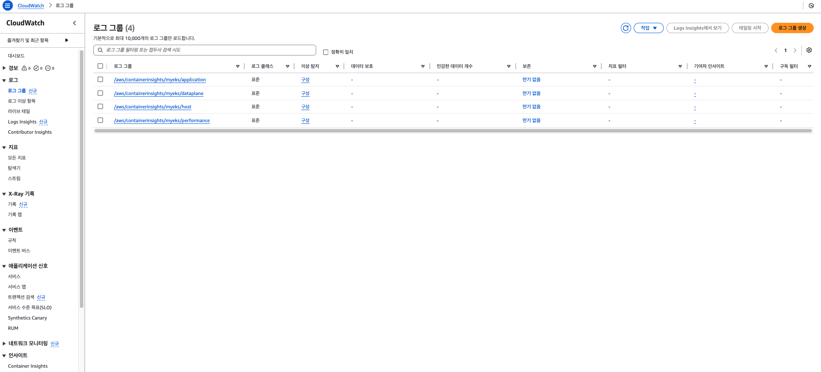Open the 작업 actions dropdown
The height and width of the screenshot is (372, 821).
pyautogui.click(x=648, y=28)
